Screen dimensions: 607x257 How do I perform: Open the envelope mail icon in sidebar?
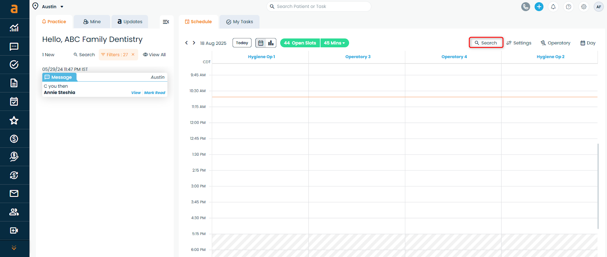14,194
